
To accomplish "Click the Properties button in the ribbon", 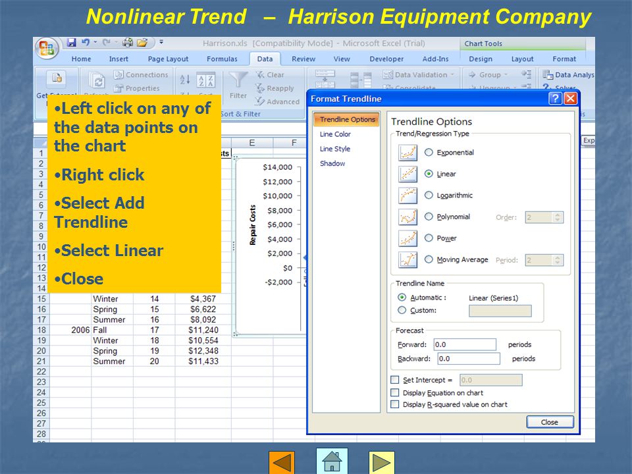I will [x=137, y=88].
